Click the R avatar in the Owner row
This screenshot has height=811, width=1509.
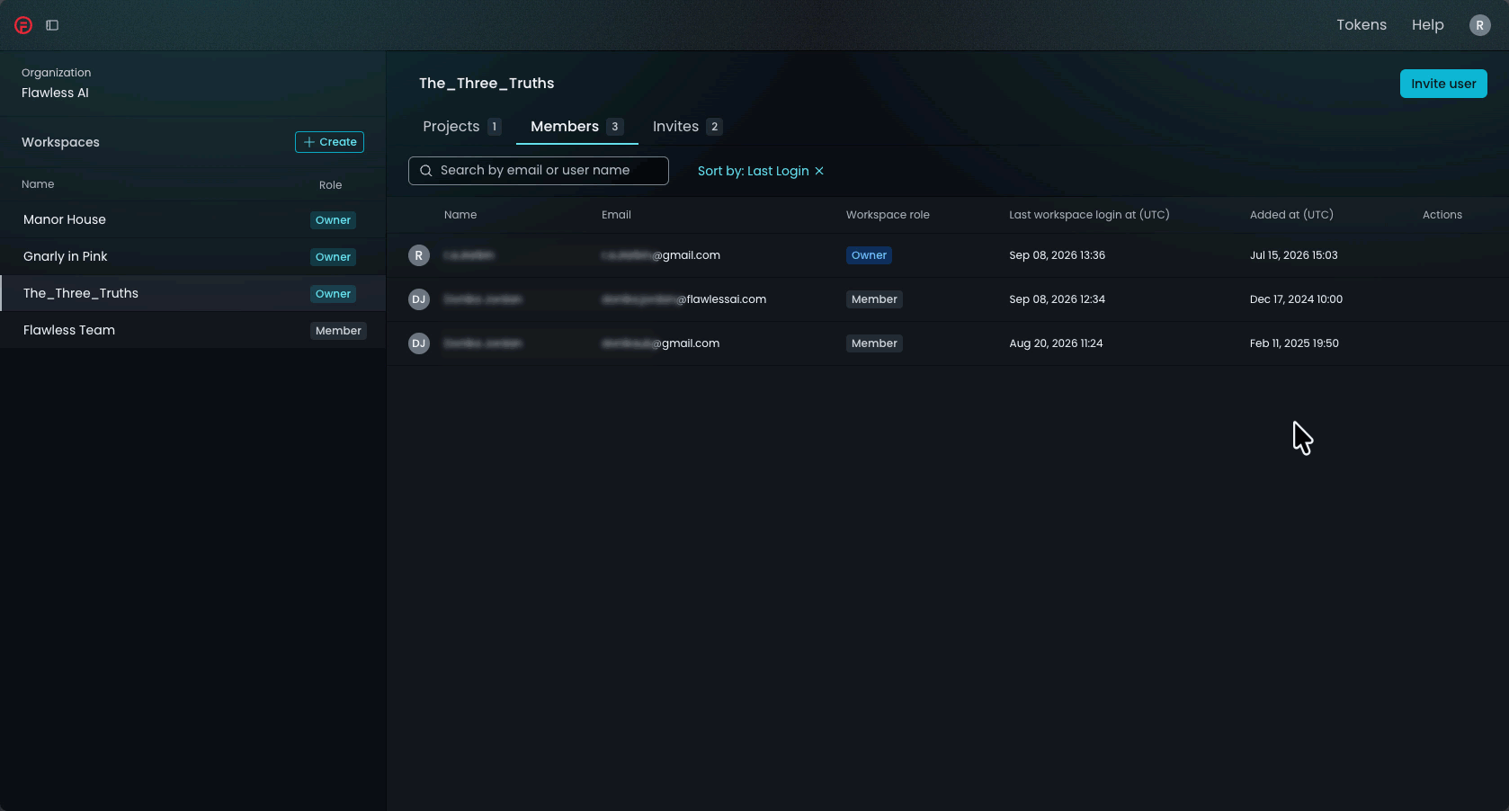(418, 255)
